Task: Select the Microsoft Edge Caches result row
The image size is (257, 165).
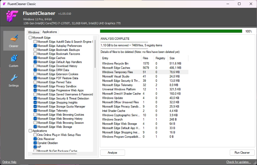Action: pos(145,68)
